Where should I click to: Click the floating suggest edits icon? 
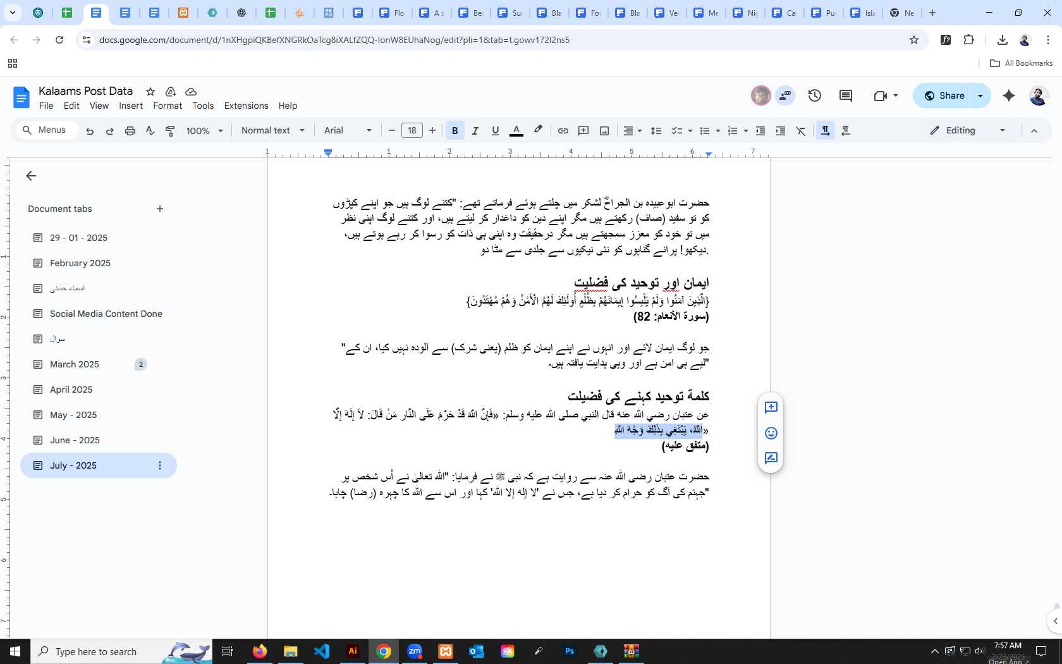(771, 458)
